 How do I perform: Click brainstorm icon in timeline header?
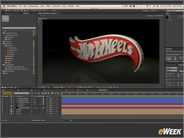(x=52, y=93)
